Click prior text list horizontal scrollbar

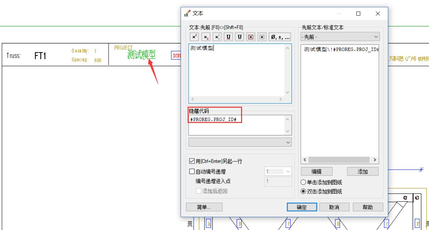coord(340,160)
